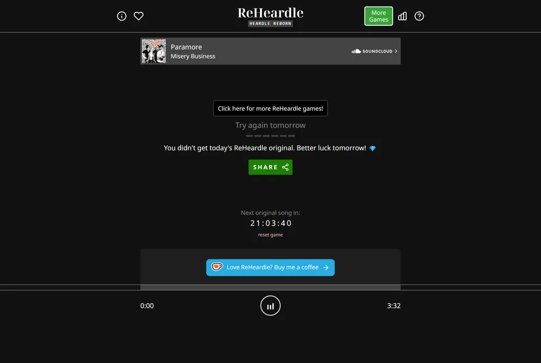Viewport: 541px width, 363px height.
Task: Click 'Click here for more ReHeardle games!'
Action: coord(270,109)
